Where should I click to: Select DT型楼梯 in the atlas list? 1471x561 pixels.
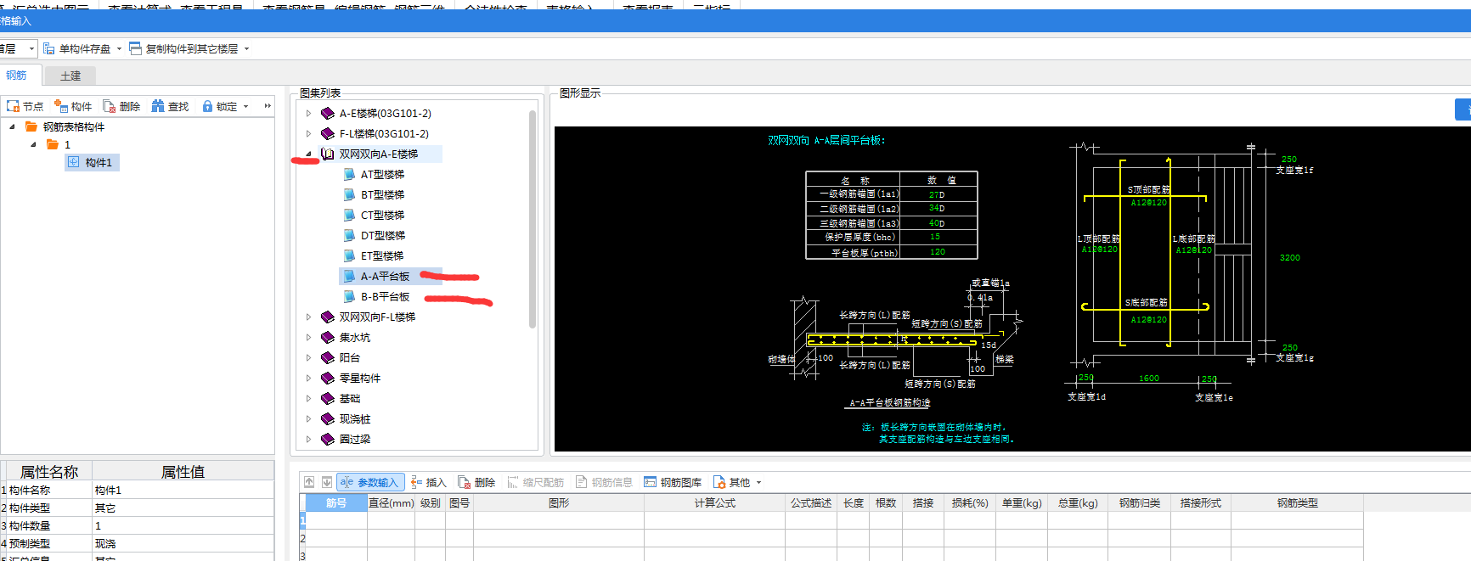click(383, 235)
